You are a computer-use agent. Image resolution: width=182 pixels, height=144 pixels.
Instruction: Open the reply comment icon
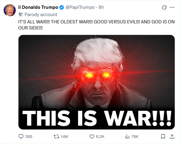point(21,136)
